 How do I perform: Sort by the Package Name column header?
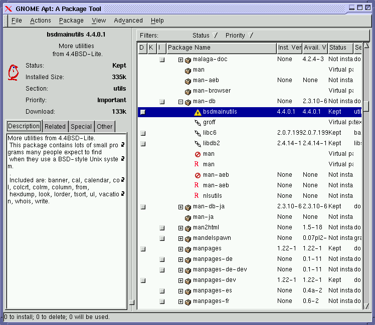click(x=221, y=48)
